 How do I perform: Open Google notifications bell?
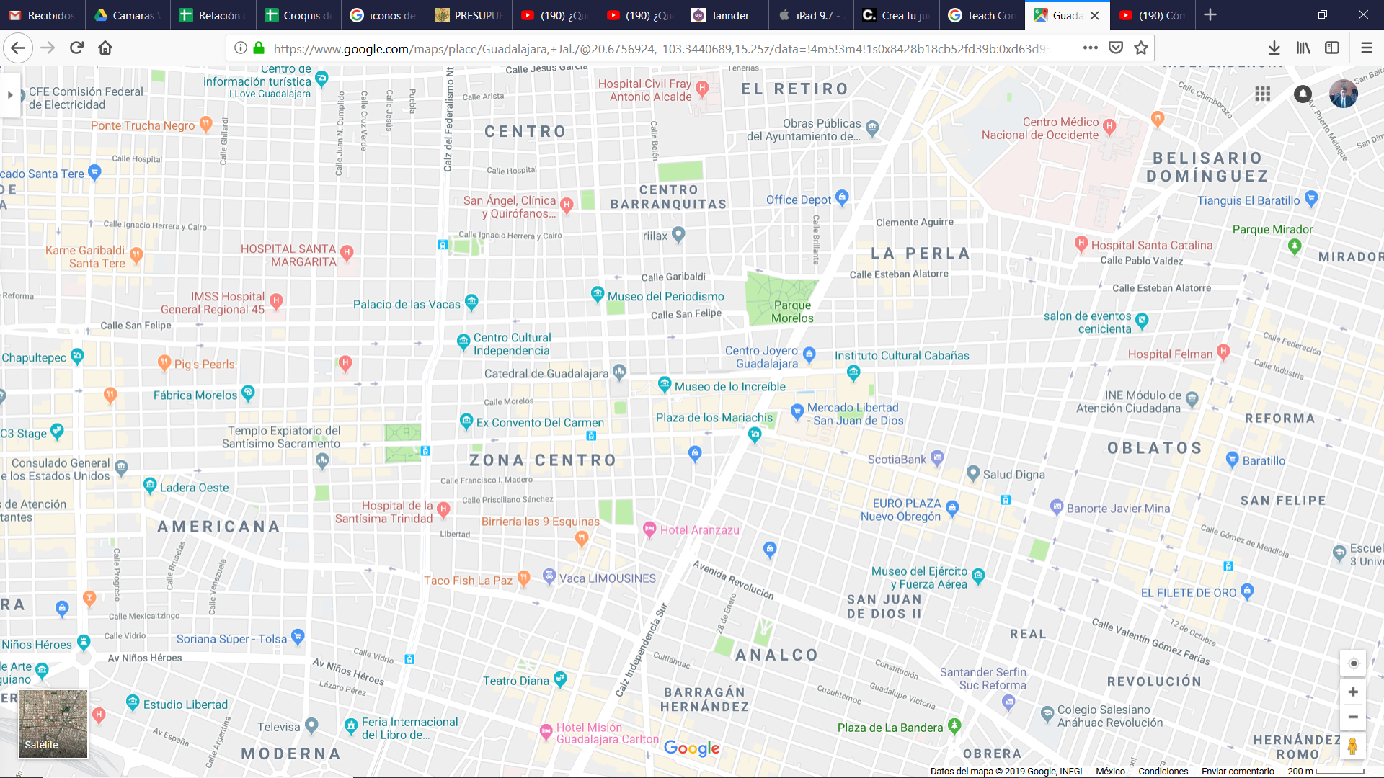pos(1303,94)
